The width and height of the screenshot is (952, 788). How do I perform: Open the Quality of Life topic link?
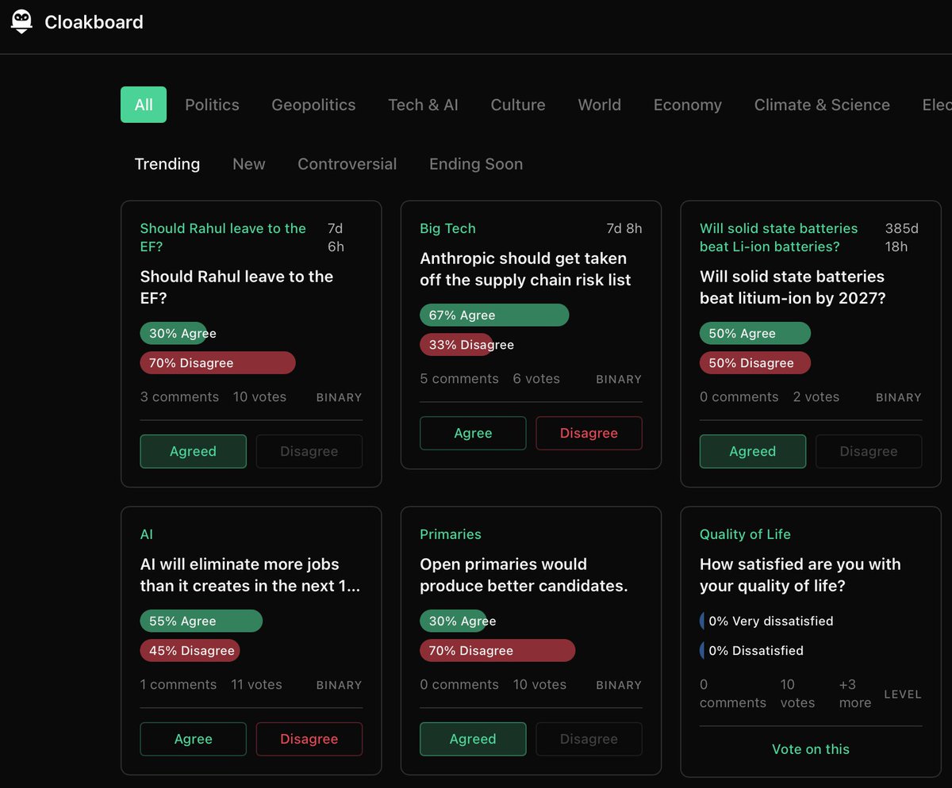pyautogui.click(x=745, y=534)
